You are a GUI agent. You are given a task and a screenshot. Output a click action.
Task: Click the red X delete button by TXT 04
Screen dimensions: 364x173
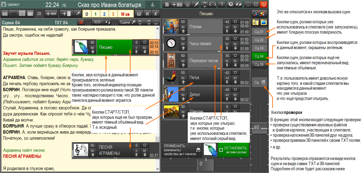[81, 22]
